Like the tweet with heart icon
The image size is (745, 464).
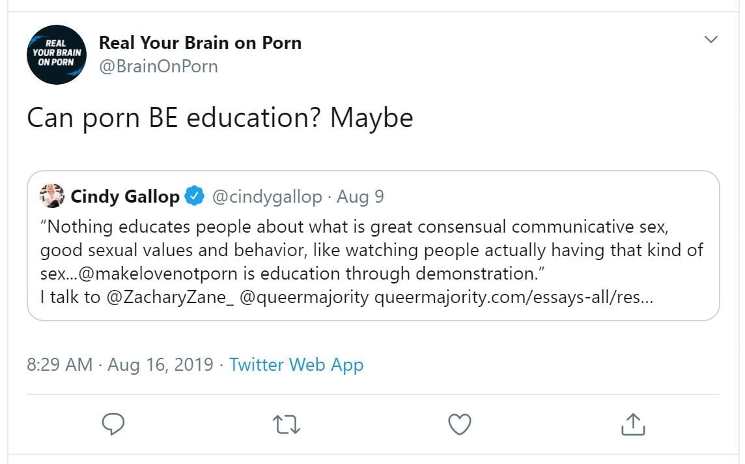point(460,424)
